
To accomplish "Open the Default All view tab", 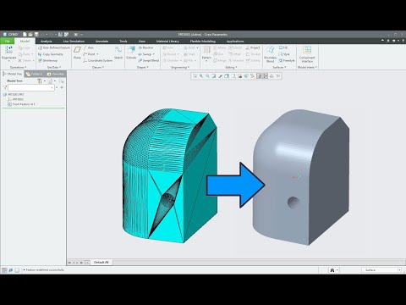I will point(101,263).
